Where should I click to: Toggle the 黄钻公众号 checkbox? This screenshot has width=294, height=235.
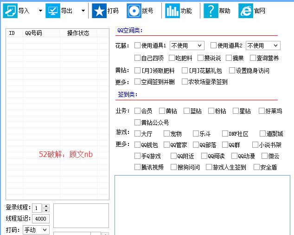tap(137, 123)
